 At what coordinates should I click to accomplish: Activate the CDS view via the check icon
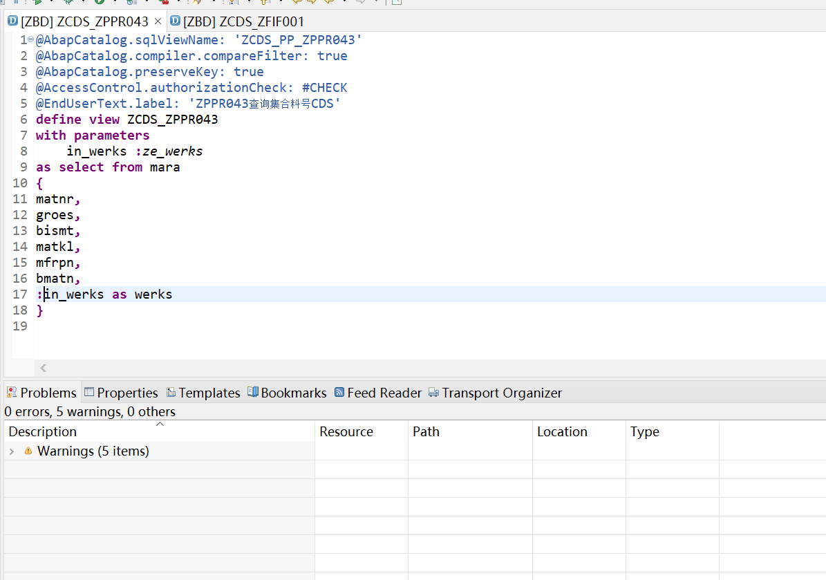[101, 4]
